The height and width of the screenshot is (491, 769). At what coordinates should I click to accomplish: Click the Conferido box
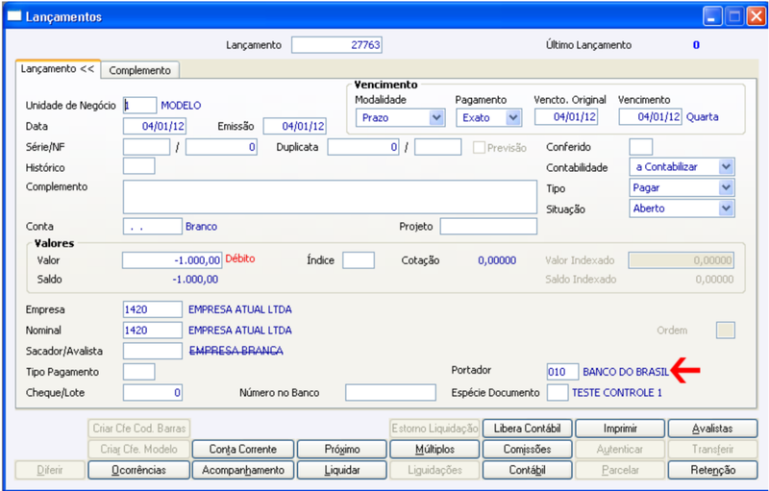tap(640, 147)
